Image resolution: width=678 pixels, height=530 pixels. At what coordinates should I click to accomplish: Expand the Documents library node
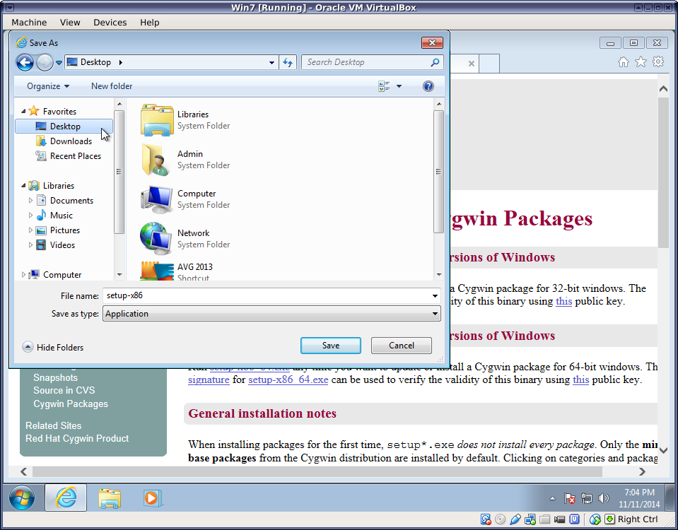[x=30, y=201]
